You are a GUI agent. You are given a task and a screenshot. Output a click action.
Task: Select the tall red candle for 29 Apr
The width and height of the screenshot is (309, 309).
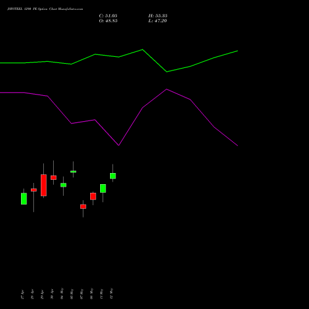(x=44, y=185)
